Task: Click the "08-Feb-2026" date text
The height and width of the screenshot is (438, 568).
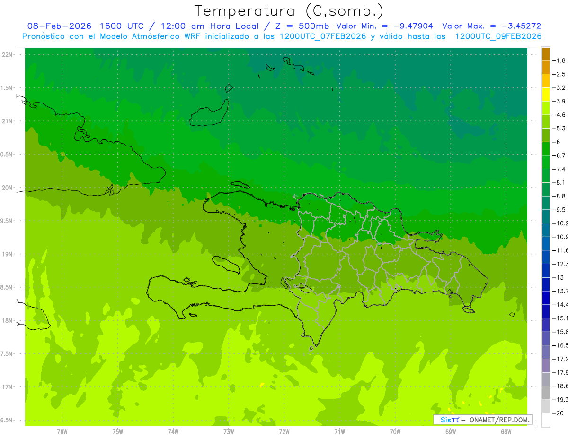Action: (59, 26)
